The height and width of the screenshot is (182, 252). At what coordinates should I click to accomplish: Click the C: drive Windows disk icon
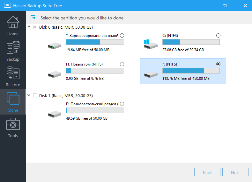click(151, 44)
